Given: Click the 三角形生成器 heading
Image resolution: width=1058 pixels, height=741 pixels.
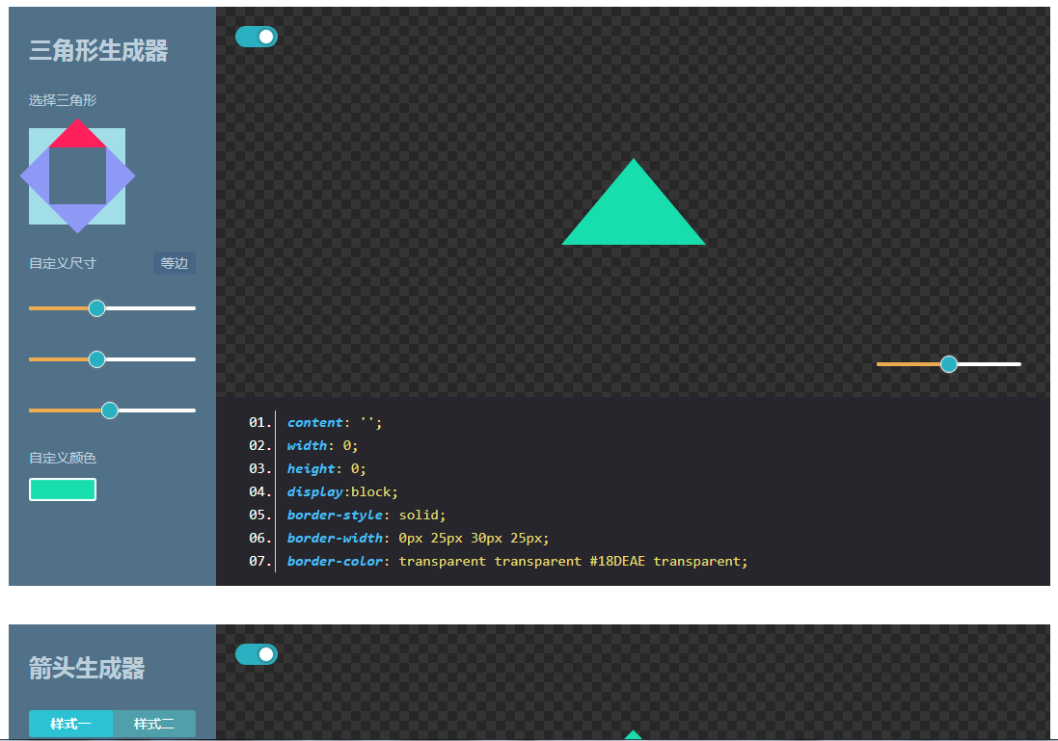Looking at the screenshot, I should pos(98,51).
